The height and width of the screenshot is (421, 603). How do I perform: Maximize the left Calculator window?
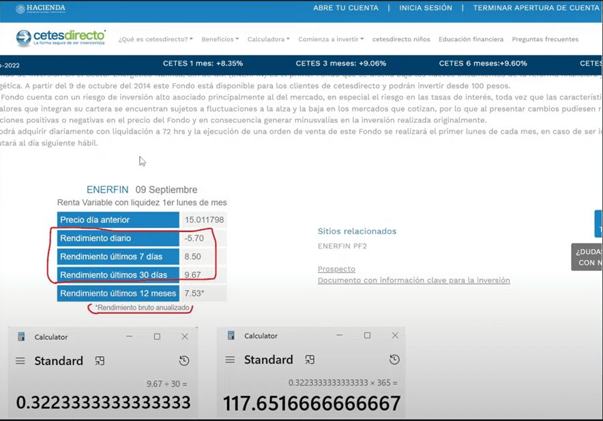click(157, 336)
